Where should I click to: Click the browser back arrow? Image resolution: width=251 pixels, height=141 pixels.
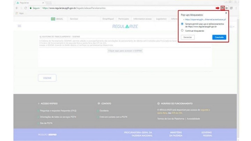(x=17, y=8)
